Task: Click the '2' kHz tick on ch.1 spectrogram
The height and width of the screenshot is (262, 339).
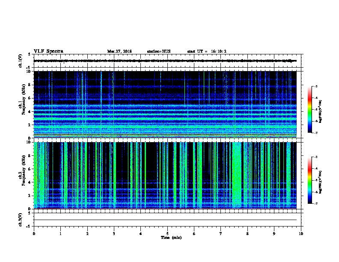Action: 30,125
